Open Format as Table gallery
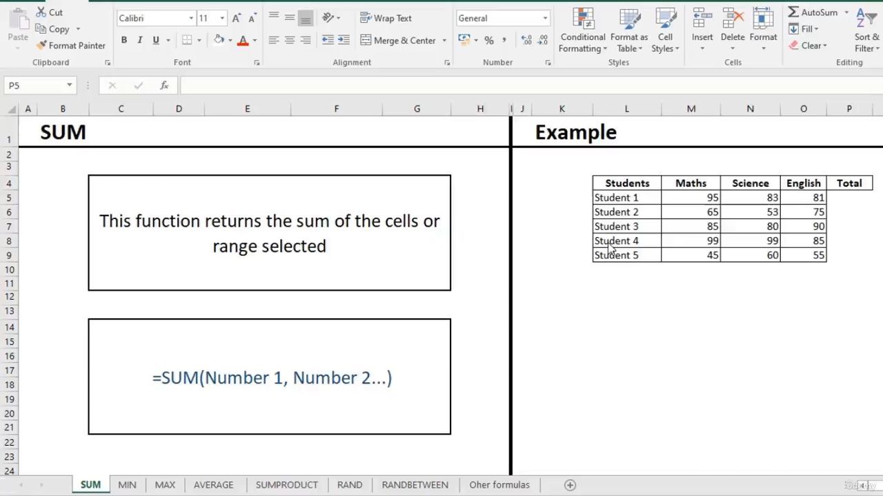This screenshot has width=883, height=496. pos(628,30)
